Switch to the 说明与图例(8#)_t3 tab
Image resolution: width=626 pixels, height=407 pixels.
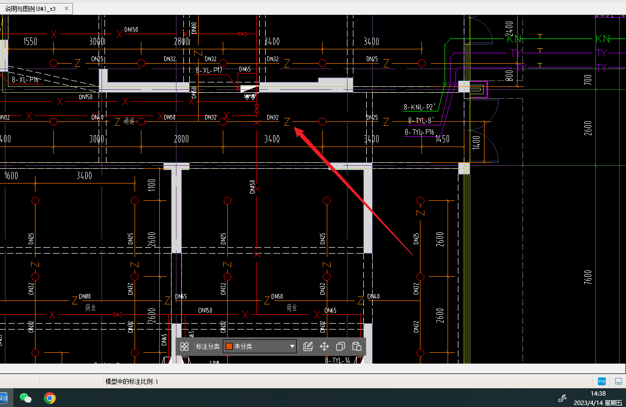(31, 9)
